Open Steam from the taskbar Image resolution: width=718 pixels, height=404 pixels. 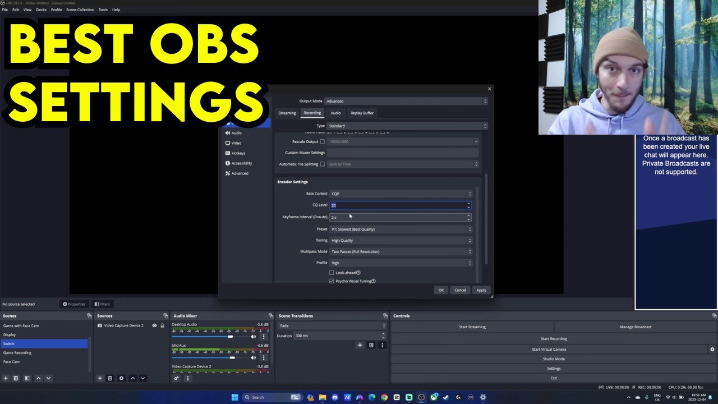click(x=446, y=397)
